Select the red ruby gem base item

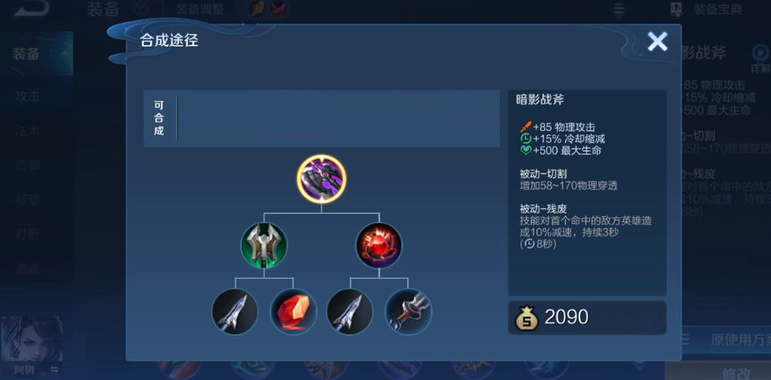(294, 312)
